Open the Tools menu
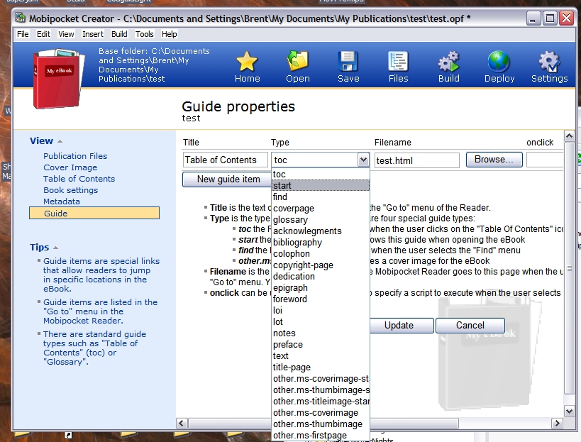The width and height of the screenshot is (581, 442). click(144, 34)
